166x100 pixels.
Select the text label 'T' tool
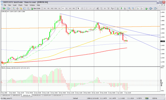[108, 8]
